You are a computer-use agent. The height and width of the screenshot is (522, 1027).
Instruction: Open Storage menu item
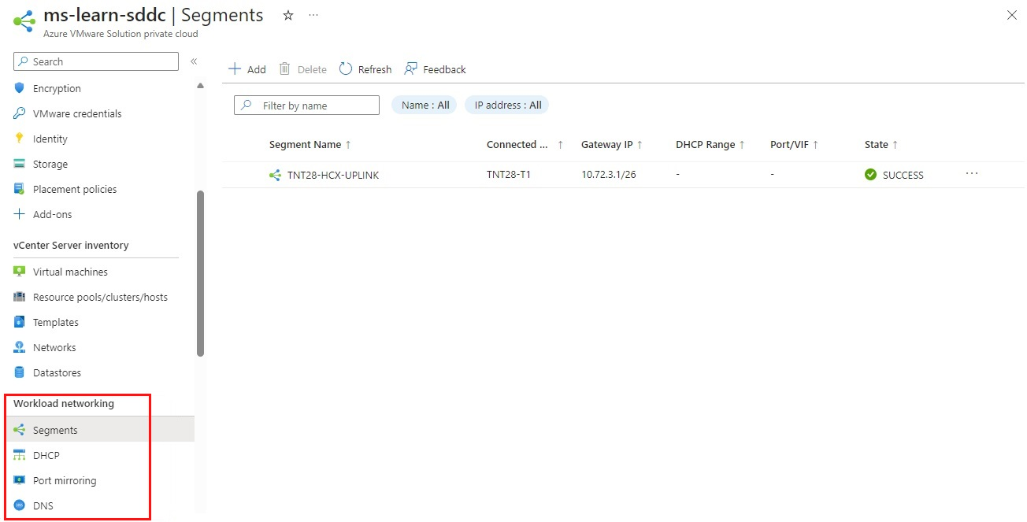tap(50, 164)
